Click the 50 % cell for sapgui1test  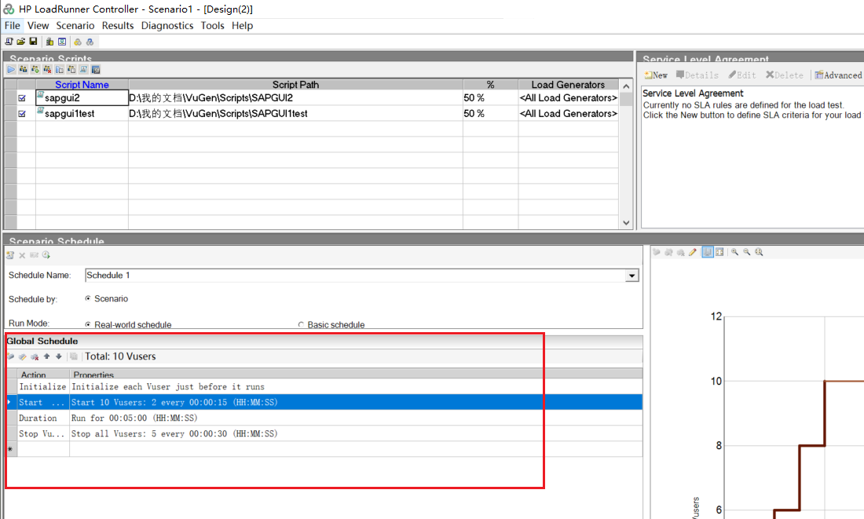tap(490, 114)
